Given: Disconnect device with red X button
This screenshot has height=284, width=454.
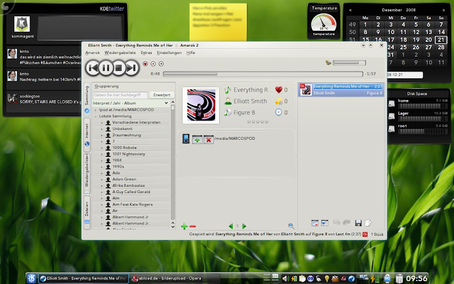Looking at the screenshot, I should coord(208,139).
